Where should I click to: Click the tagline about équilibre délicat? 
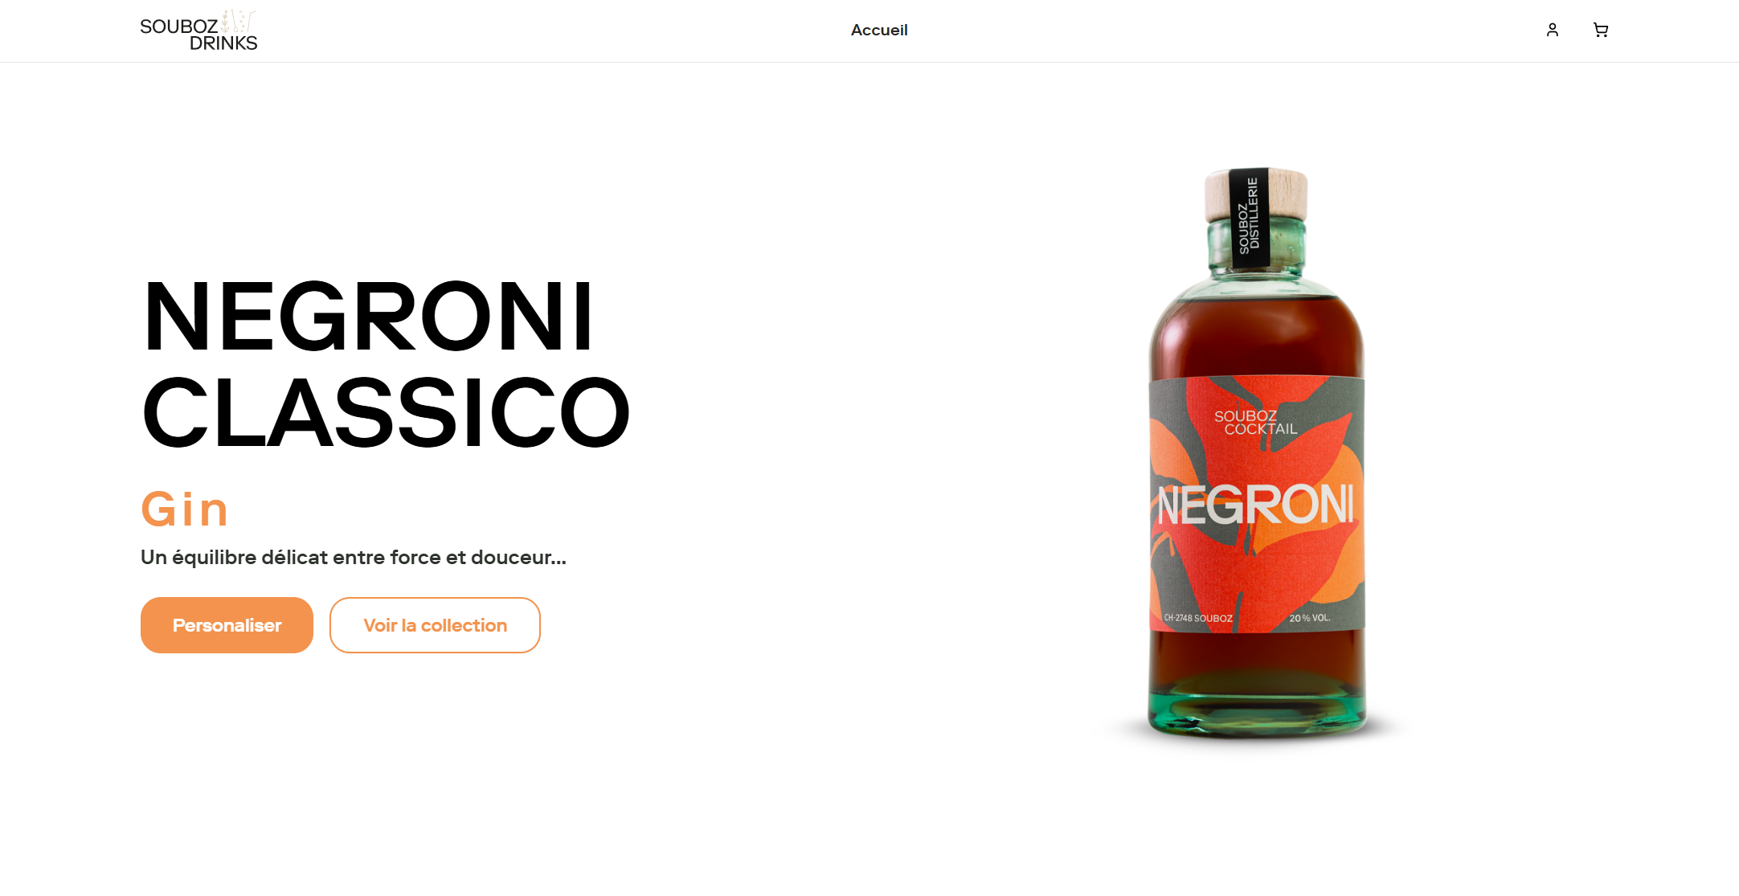coord(354,557)
